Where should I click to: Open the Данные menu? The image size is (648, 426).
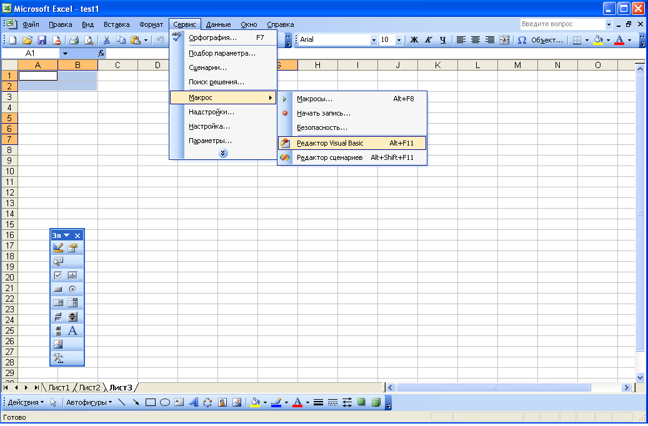(218, 24)
